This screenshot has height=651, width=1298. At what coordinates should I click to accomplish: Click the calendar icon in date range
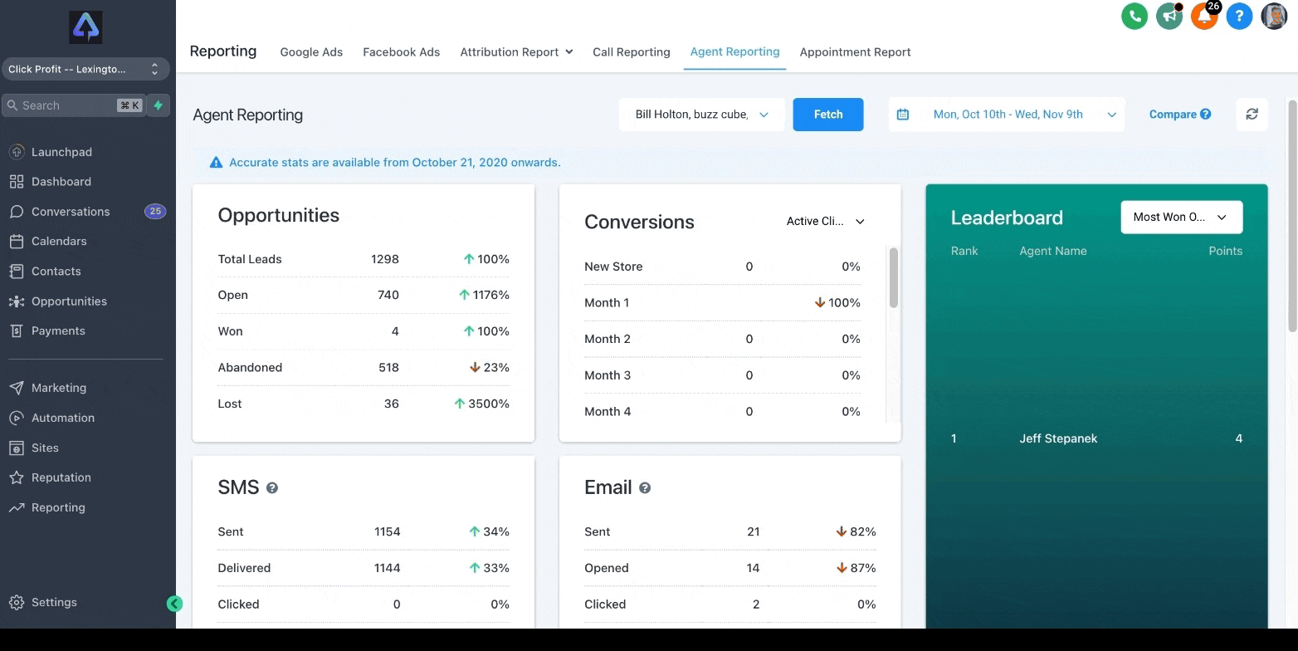coord(903,115)
